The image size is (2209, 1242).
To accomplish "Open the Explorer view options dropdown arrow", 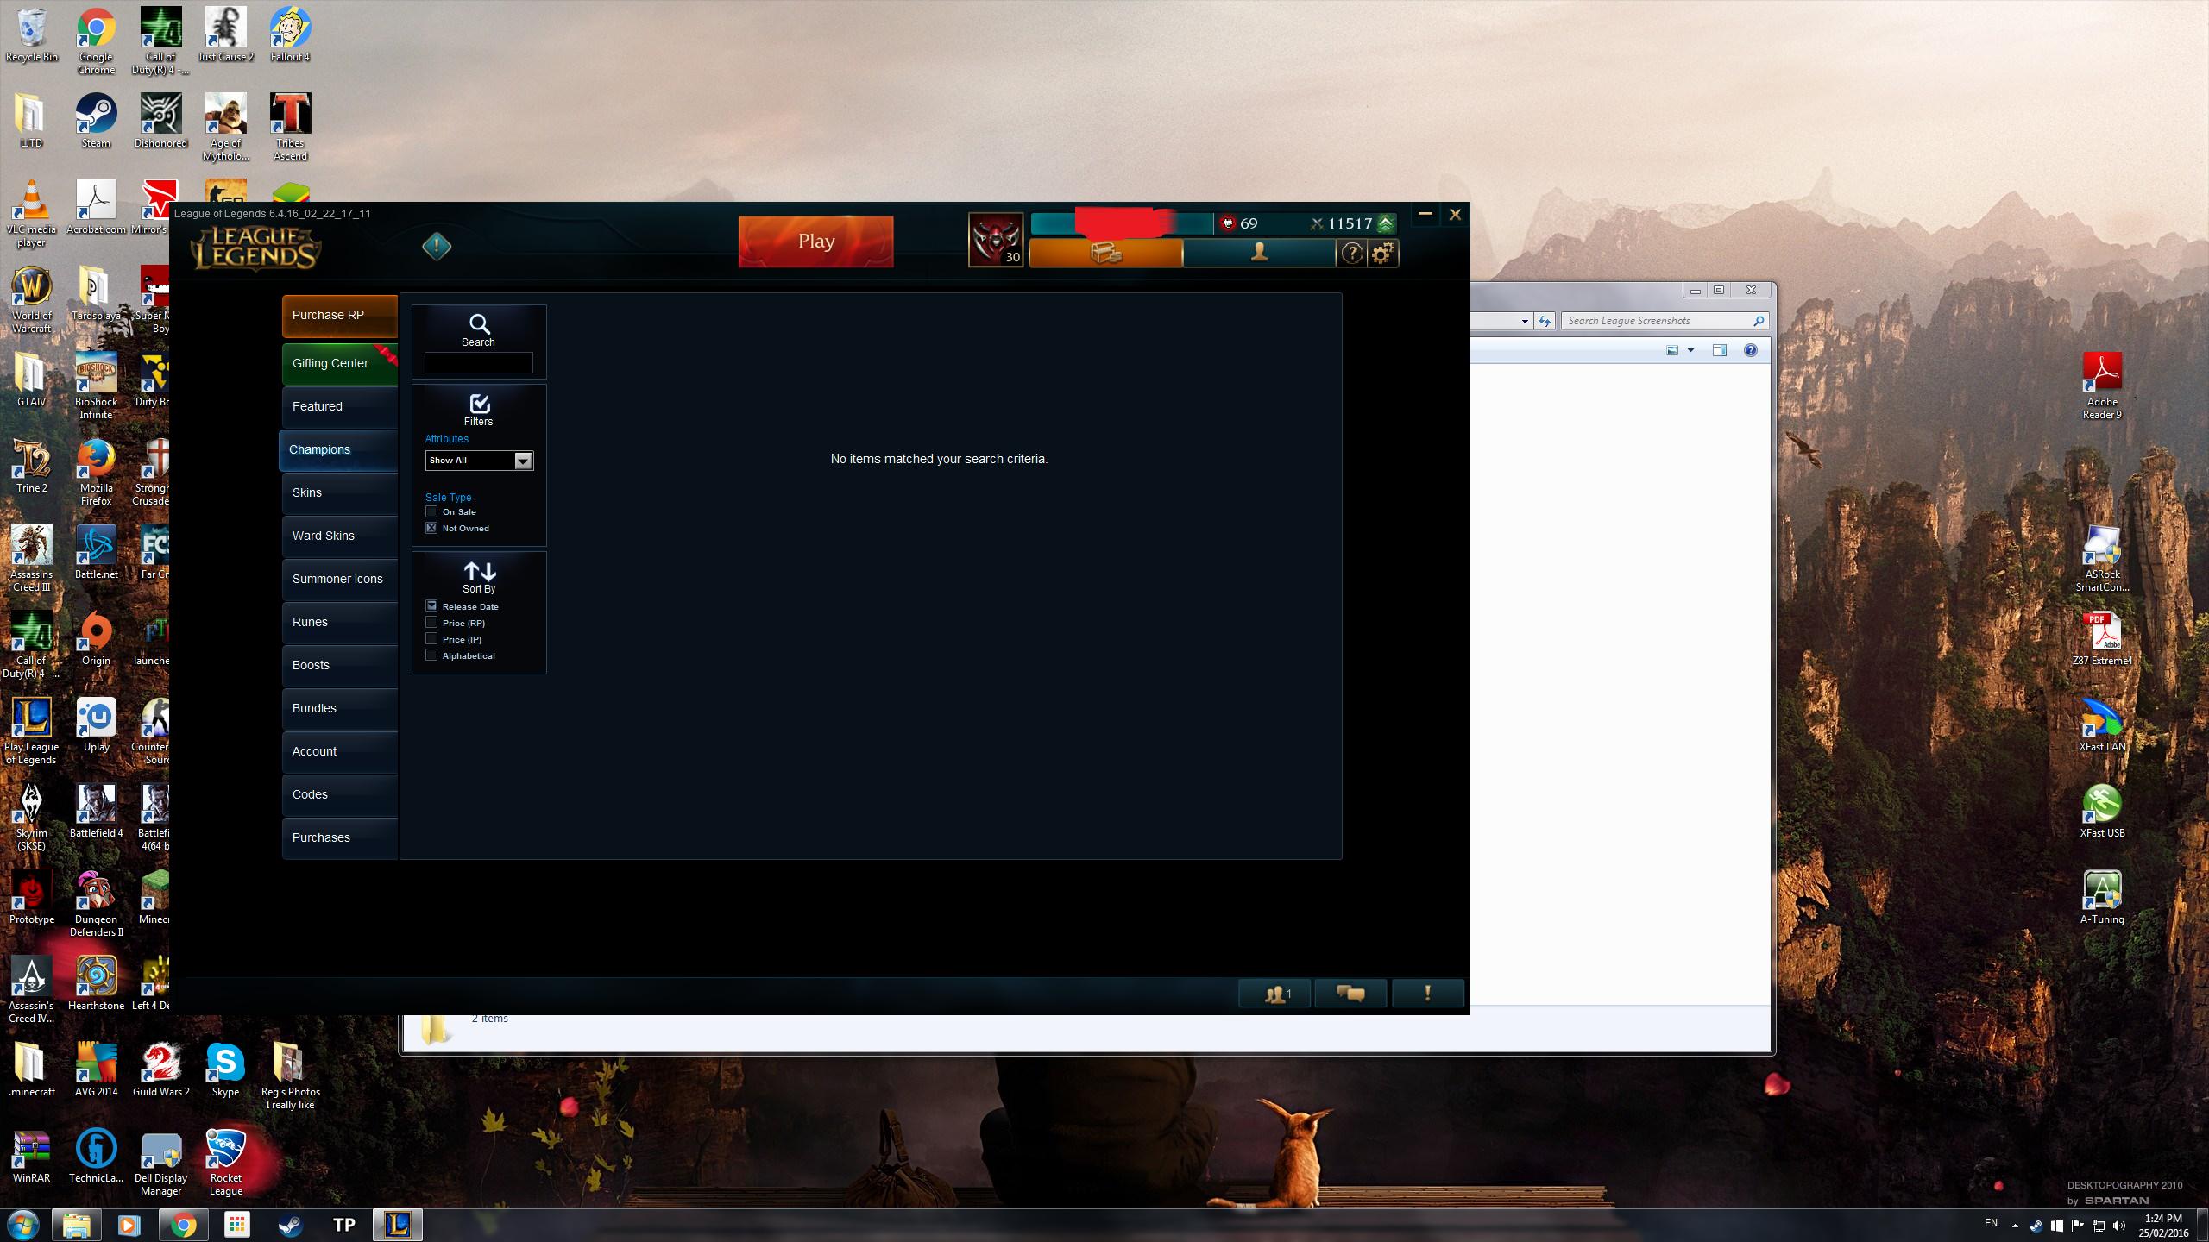I will (x=1690, y=350).
